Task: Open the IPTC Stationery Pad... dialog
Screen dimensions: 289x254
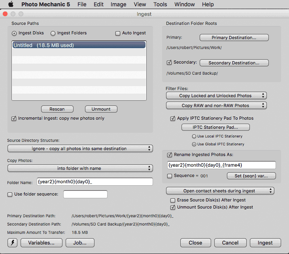Action: 215,127
